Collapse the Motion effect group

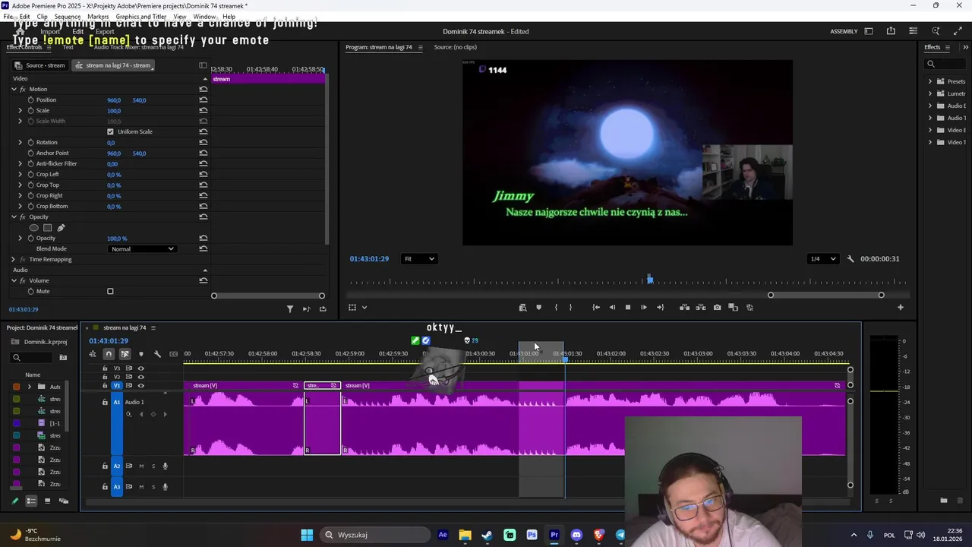click(x=13, y=89)
